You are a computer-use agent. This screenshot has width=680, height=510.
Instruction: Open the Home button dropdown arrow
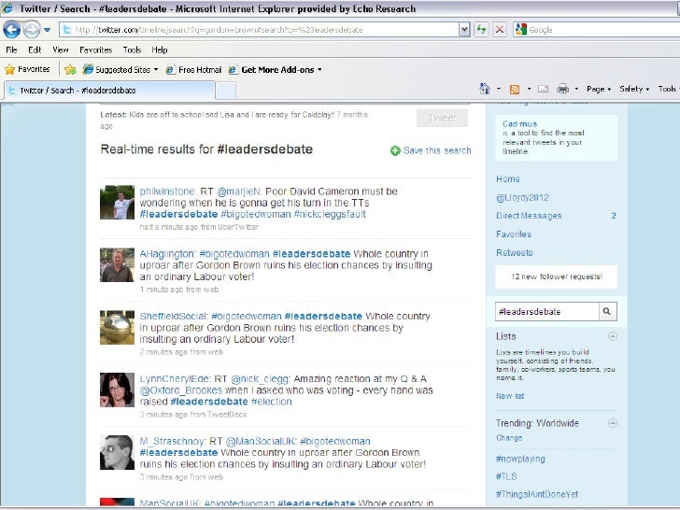(x=499, y=89)
